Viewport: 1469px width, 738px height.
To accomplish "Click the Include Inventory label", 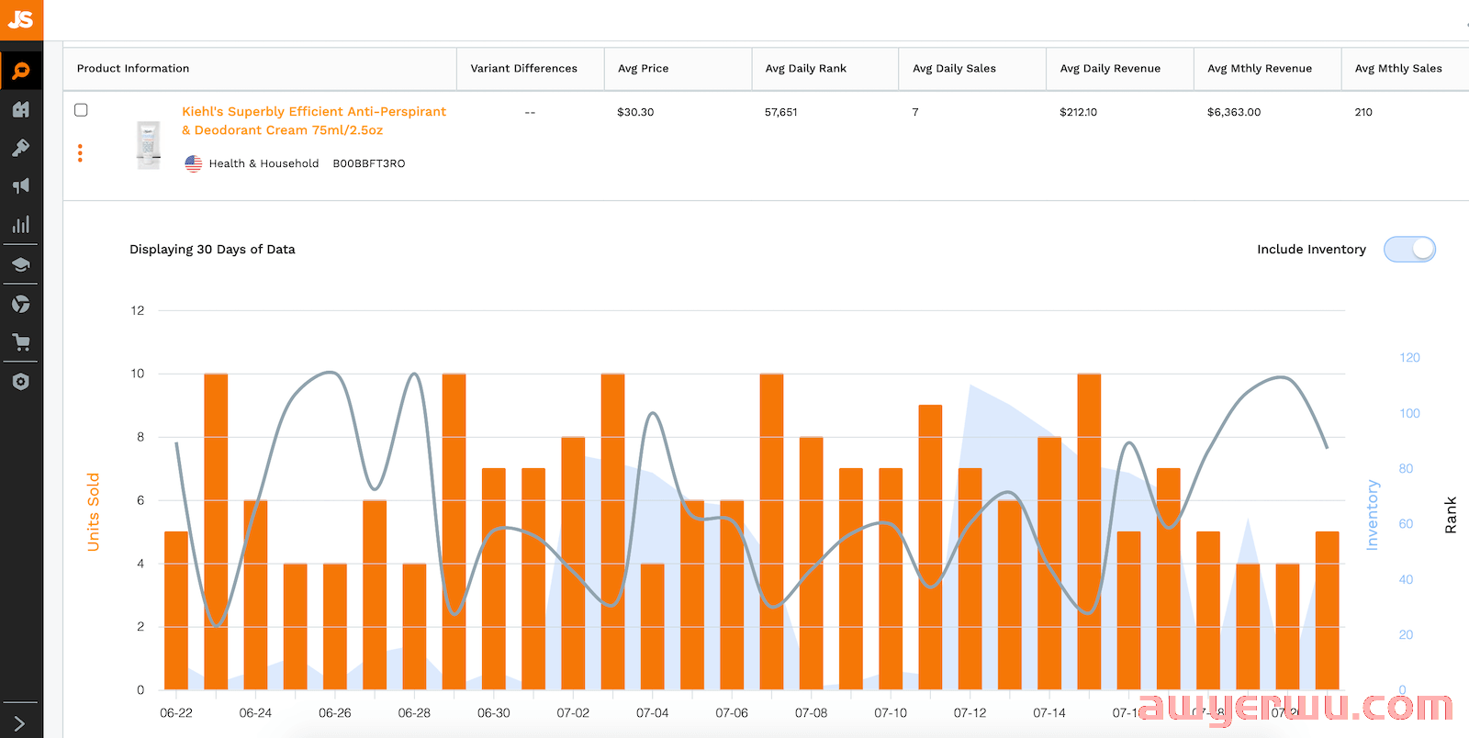I will click(1311, 249).
